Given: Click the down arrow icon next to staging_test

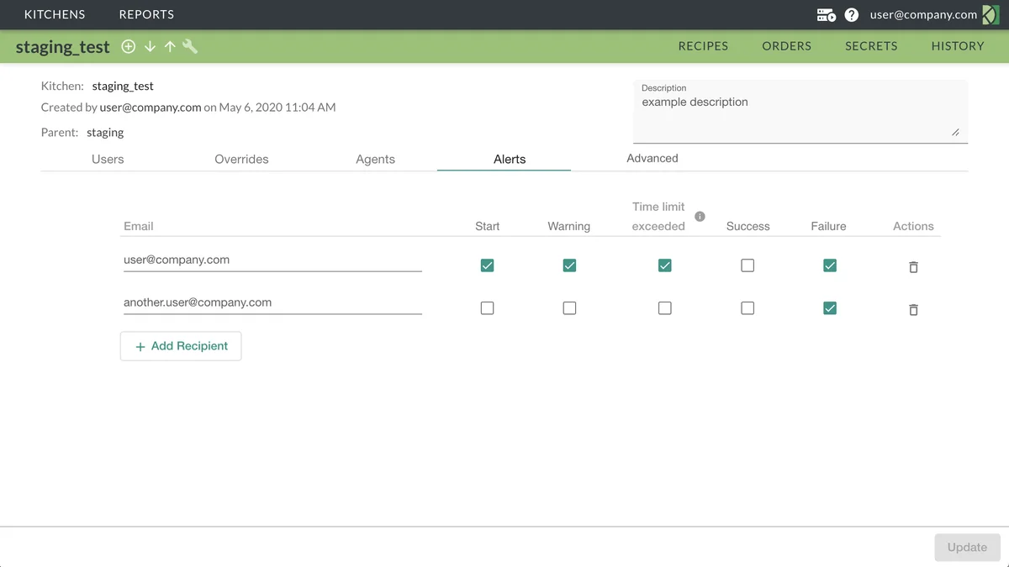Looking at the screenshot, I should tap(150, 47).
